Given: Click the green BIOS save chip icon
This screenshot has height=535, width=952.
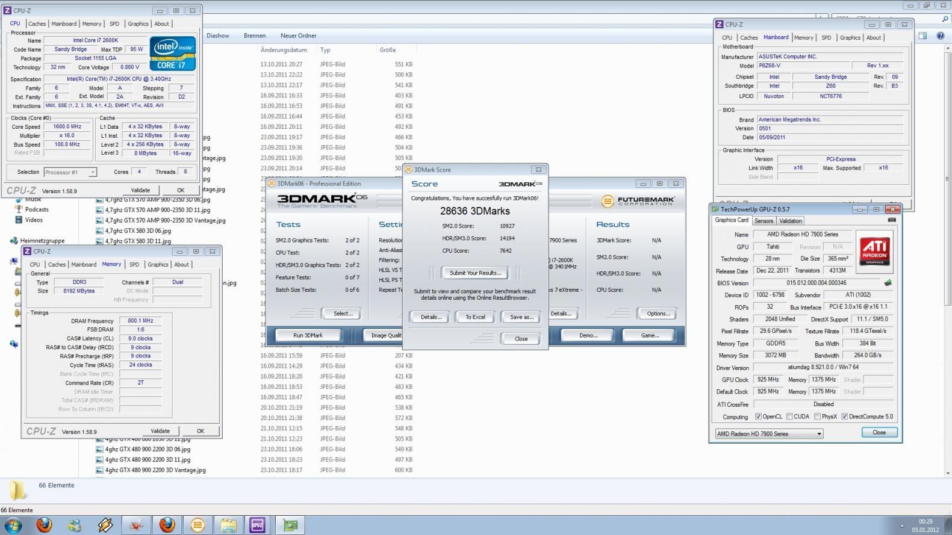Looking at the screenshot, I should click(x=887, y=283).
